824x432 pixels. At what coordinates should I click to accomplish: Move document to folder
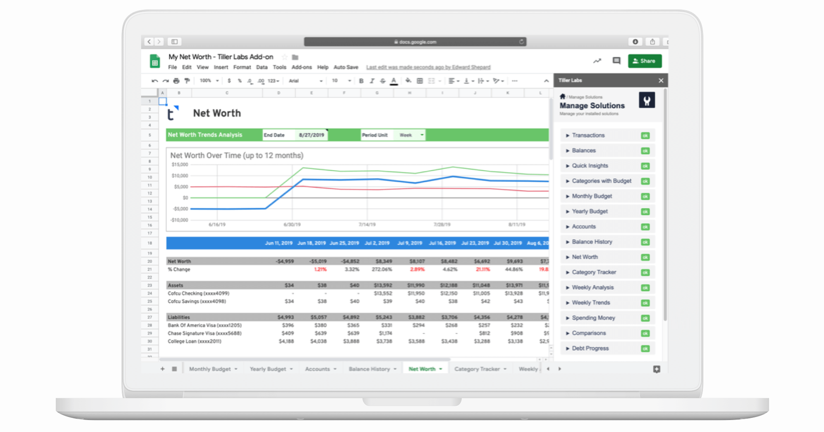[x=295, y=57]
